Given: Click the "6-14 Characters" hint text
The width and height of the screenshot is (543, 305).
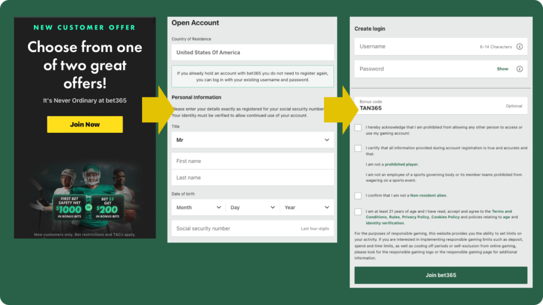Looking at the screenshot, I should pos(496,47).
